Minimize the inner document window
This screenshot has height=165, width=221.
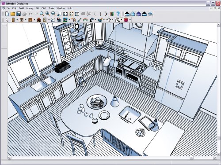click(x=211, y=8)
